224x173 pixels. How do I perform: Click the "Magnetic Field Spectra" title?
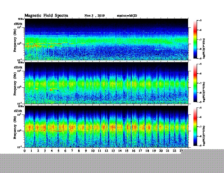(46, 16)
